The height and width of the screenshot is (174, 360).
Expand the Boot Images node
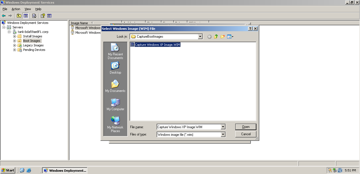coord(14,41)
